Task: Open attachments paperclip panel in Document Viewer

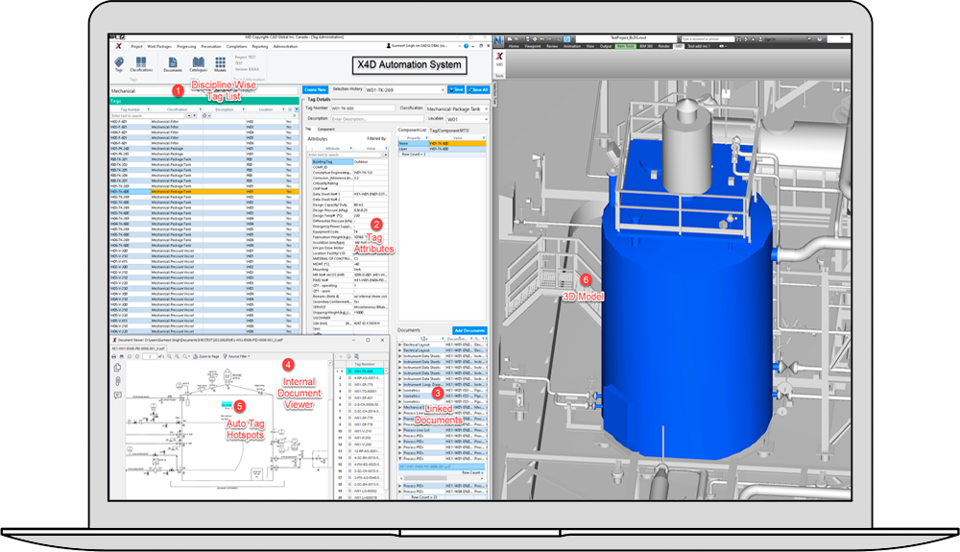Action: (117, 381)
